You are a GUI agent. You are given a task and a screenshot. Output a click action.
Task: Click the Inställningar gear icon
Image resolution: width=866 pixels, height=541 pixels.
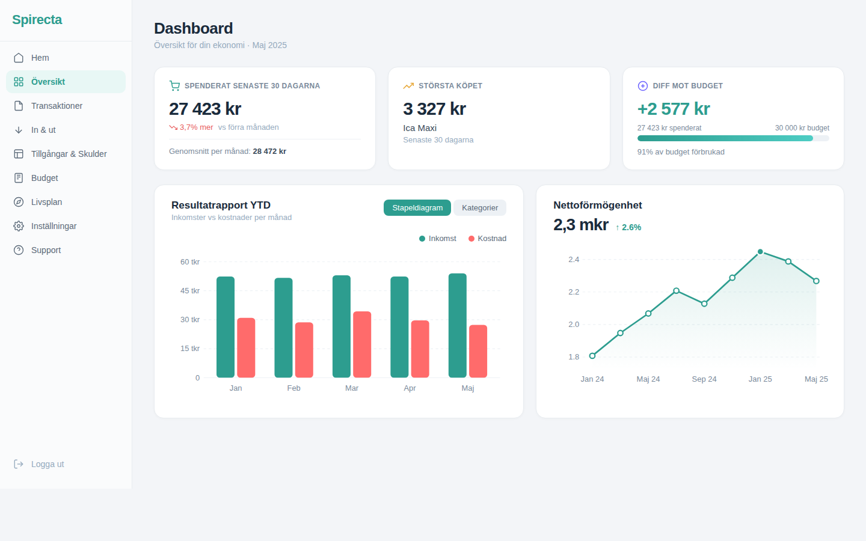click(19, 226)
